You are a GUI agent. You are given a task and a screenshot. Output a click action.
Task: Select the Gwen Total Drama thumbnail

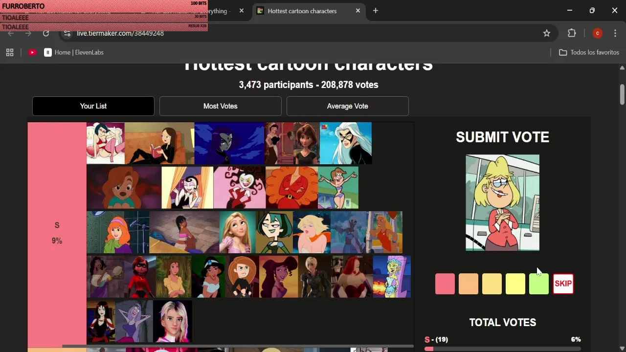(274, 232)
